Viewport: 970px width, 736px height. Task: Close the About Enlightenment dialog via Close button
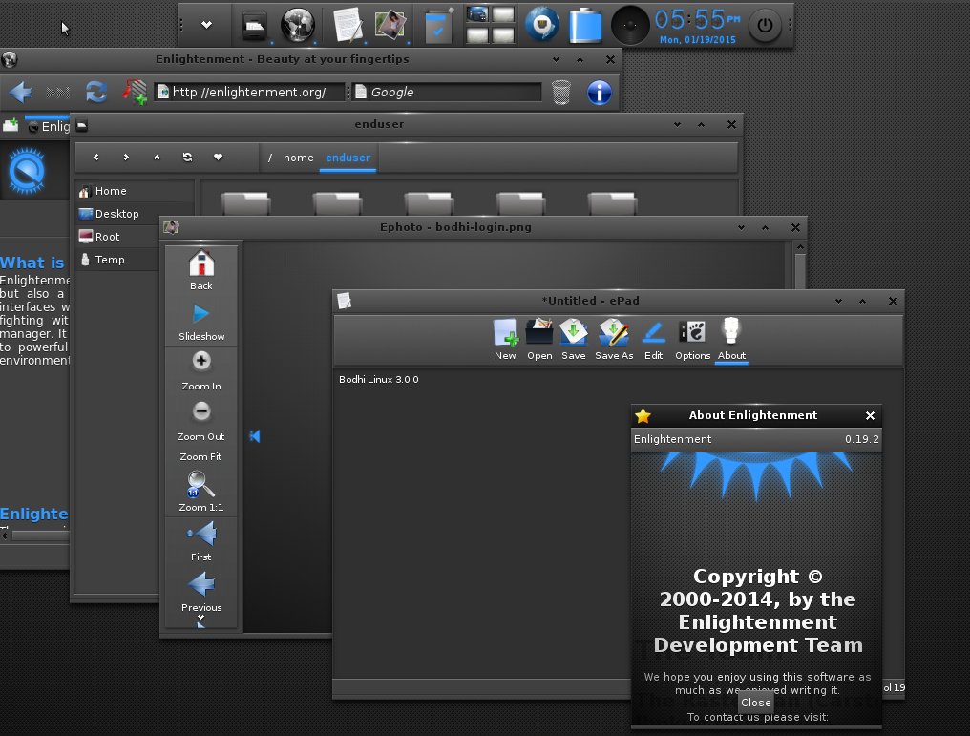click(x=756, y=703)
